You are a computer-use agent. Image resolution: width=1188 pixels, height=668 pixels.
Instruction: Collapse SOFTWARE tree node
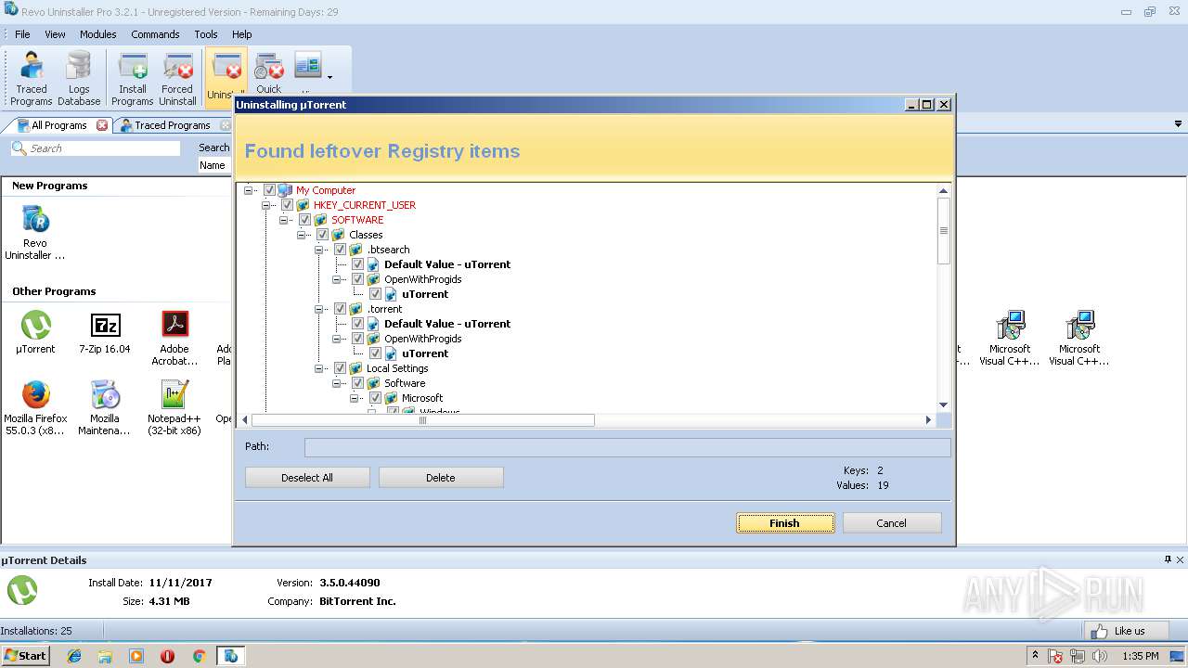[284, 220]
